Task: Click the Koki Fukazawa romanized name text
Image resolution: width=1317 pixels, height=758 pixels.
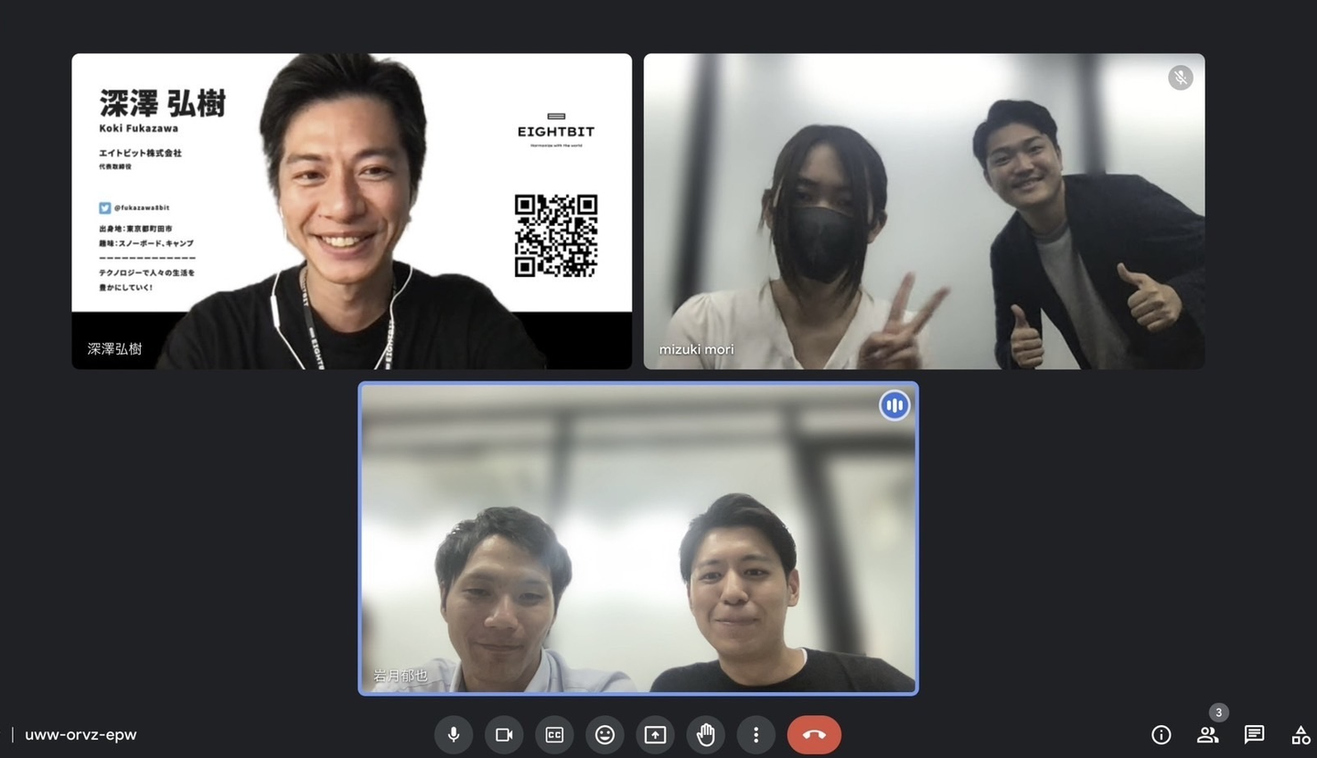Action: (138, 129)
